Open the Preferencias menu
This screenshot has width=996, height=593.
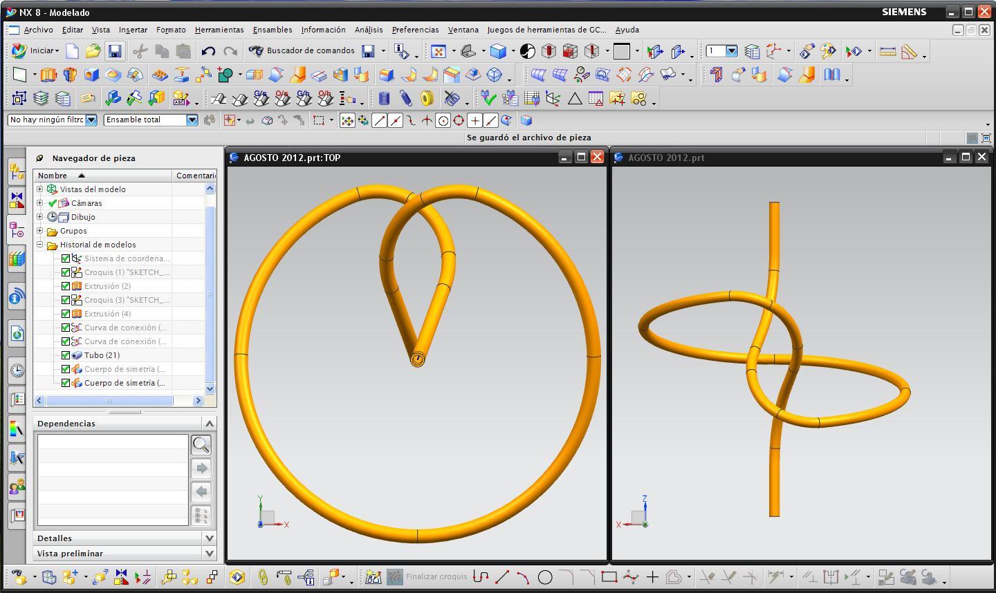click(415, 30)
